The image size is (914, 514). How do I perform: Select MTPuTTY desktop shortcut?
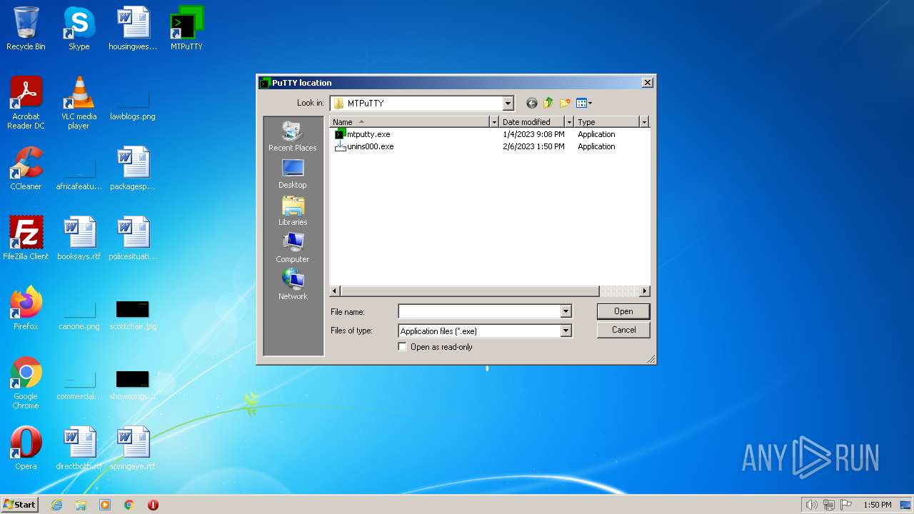pos(186,29)
